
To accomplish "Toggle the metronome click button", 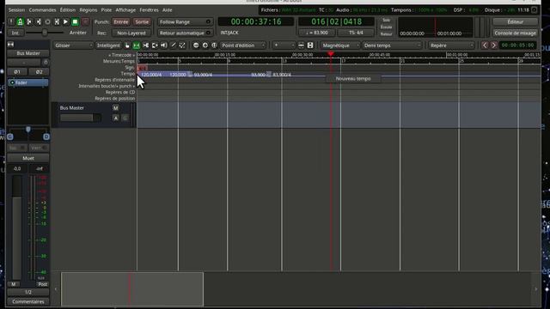I will pyautogui.click(x=21, y=21).
